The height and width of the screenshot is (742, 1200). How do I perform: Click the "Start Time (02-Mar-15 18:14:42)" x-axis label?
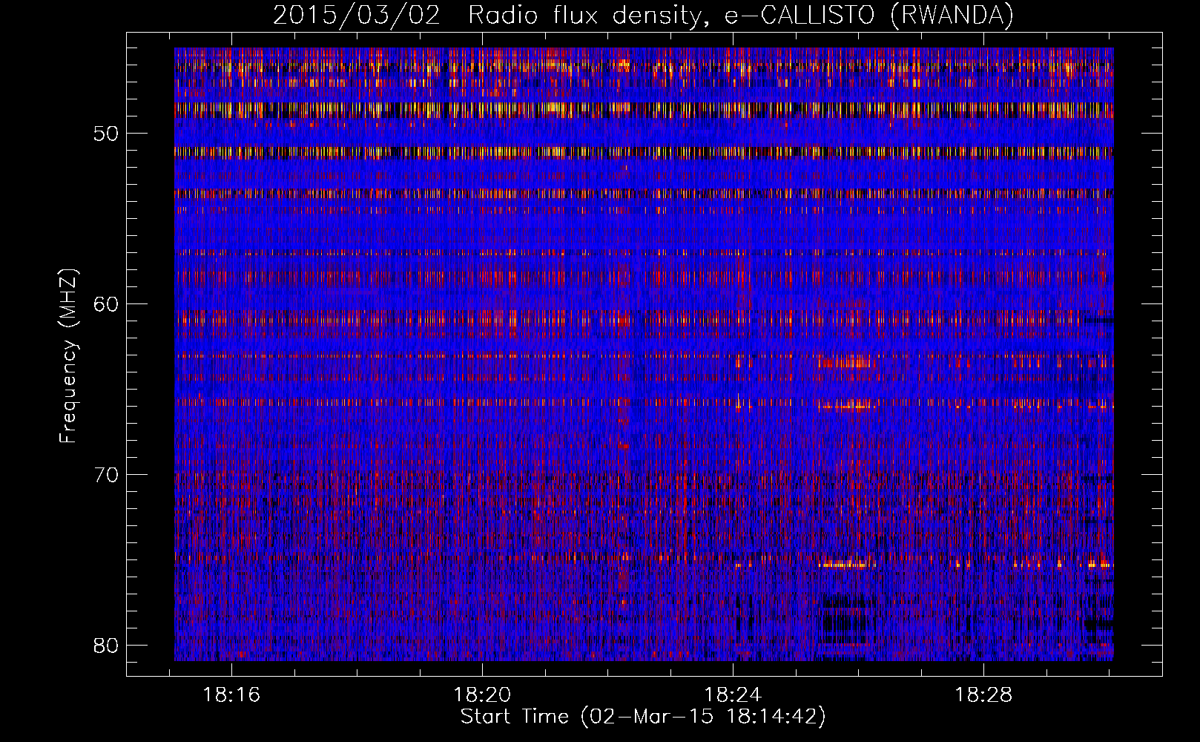643,717
